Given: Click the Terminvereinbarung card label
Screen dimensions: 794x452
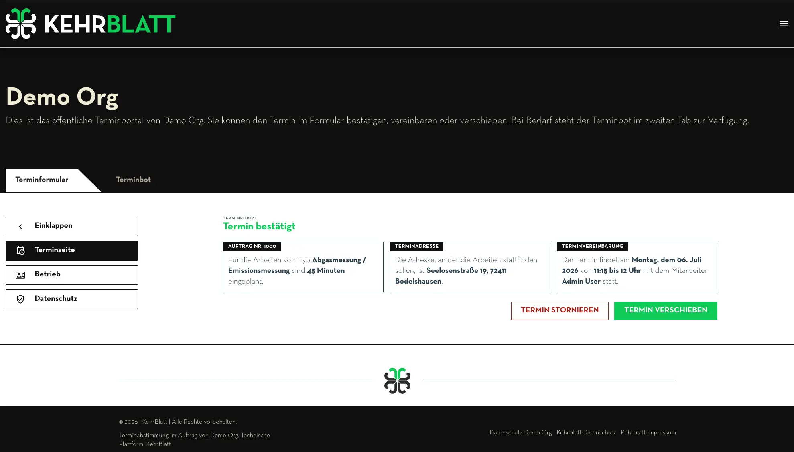Looking at the screenshot, I should 593,246.
